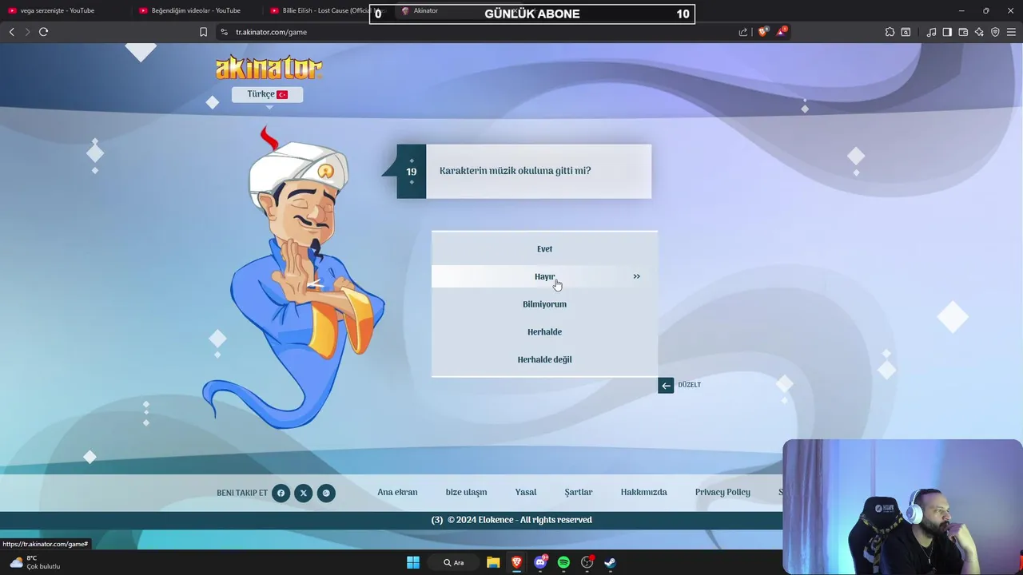Screen dimensions: 1023x575
Task: Open Discord from the taskbar
Action: point(540,562)
